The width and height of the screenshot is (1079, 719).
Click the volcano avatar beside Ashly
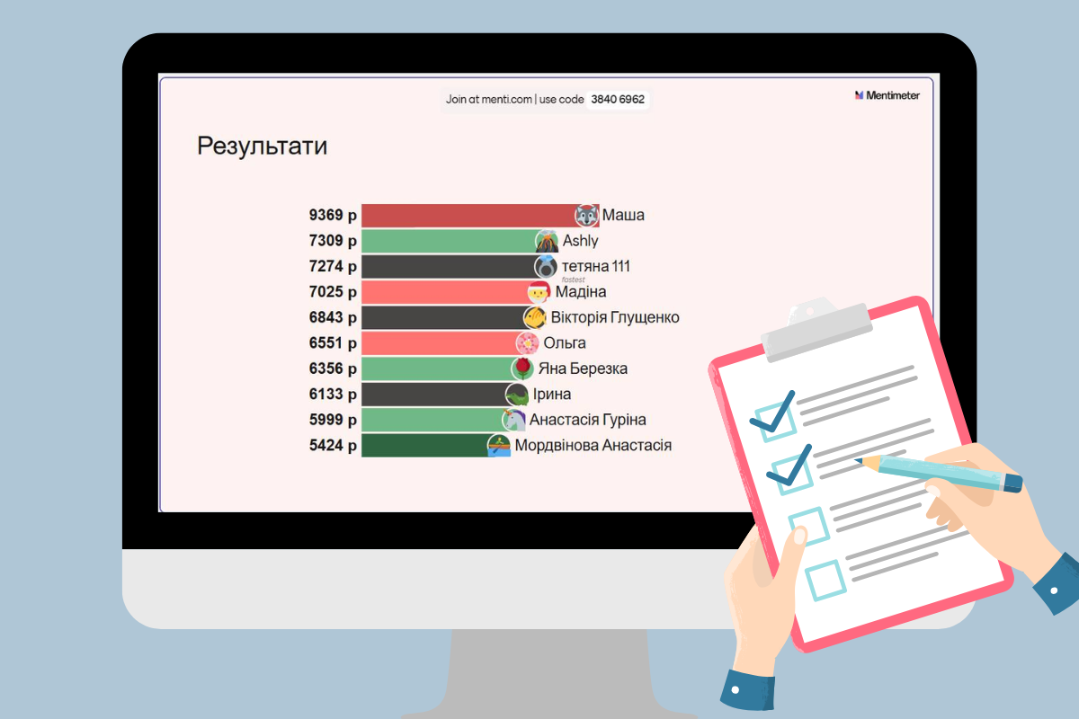click(x=547, y=241)
